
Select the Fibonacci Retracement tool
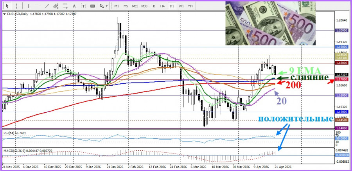coord(65,6)
